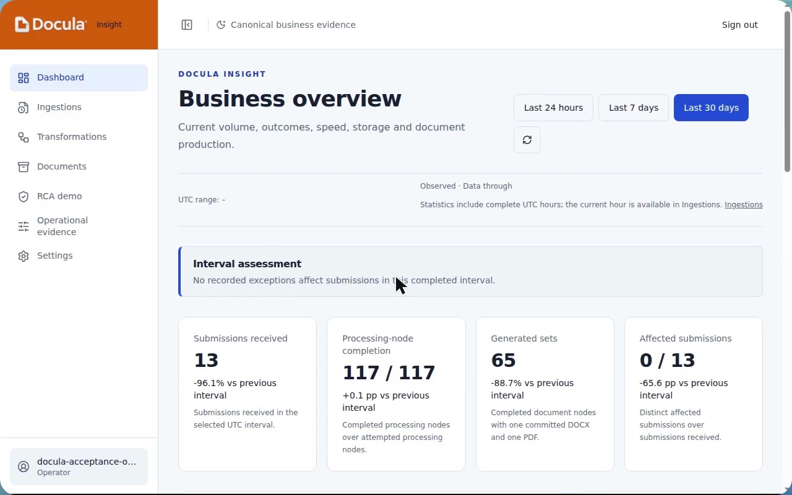Go to Ingestions in the sidebar
This screenshot has width=792, height=495.
pyautogui.click(x=79, y=108)
